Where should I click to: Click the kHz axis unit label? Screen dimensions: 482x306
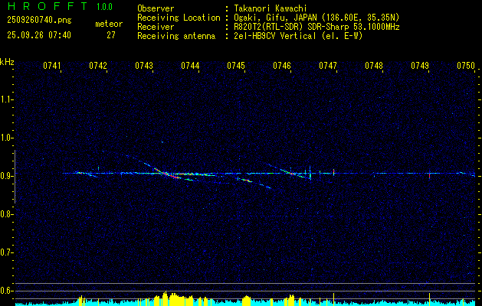coord(7,62)
